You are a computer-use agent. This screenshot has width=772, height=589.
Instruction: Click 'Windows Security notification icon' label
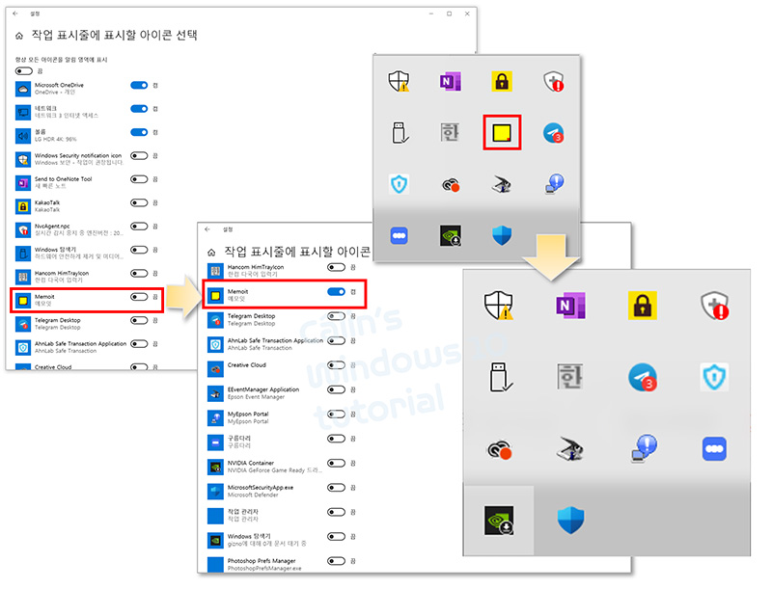click(78, 155)
